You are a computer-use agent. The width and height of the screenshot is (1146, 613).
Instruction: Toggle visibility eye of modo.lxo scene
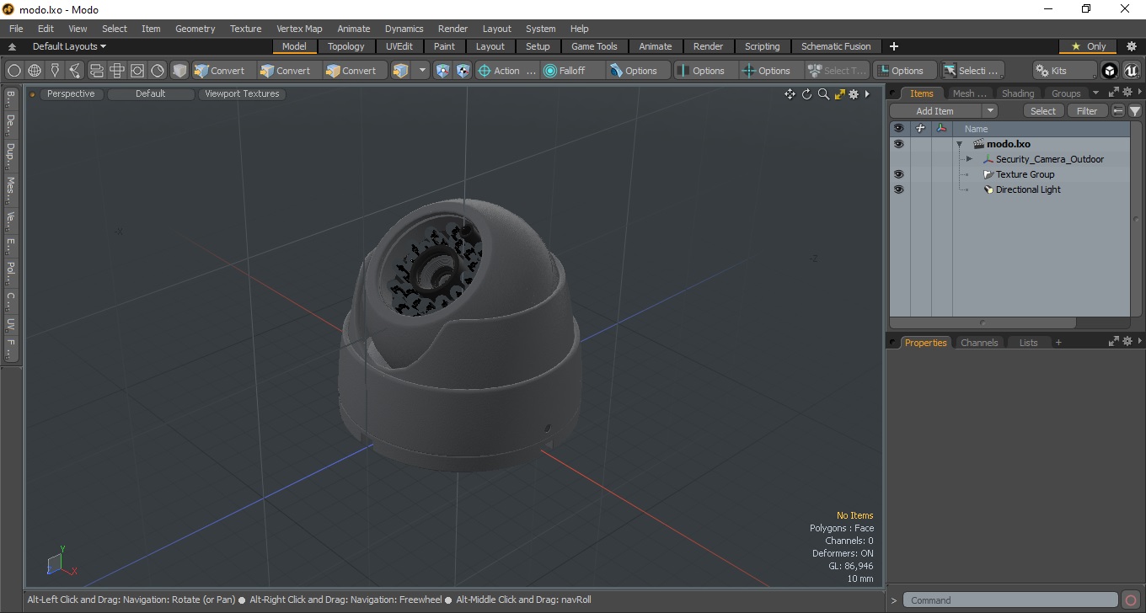click(898, 144)
